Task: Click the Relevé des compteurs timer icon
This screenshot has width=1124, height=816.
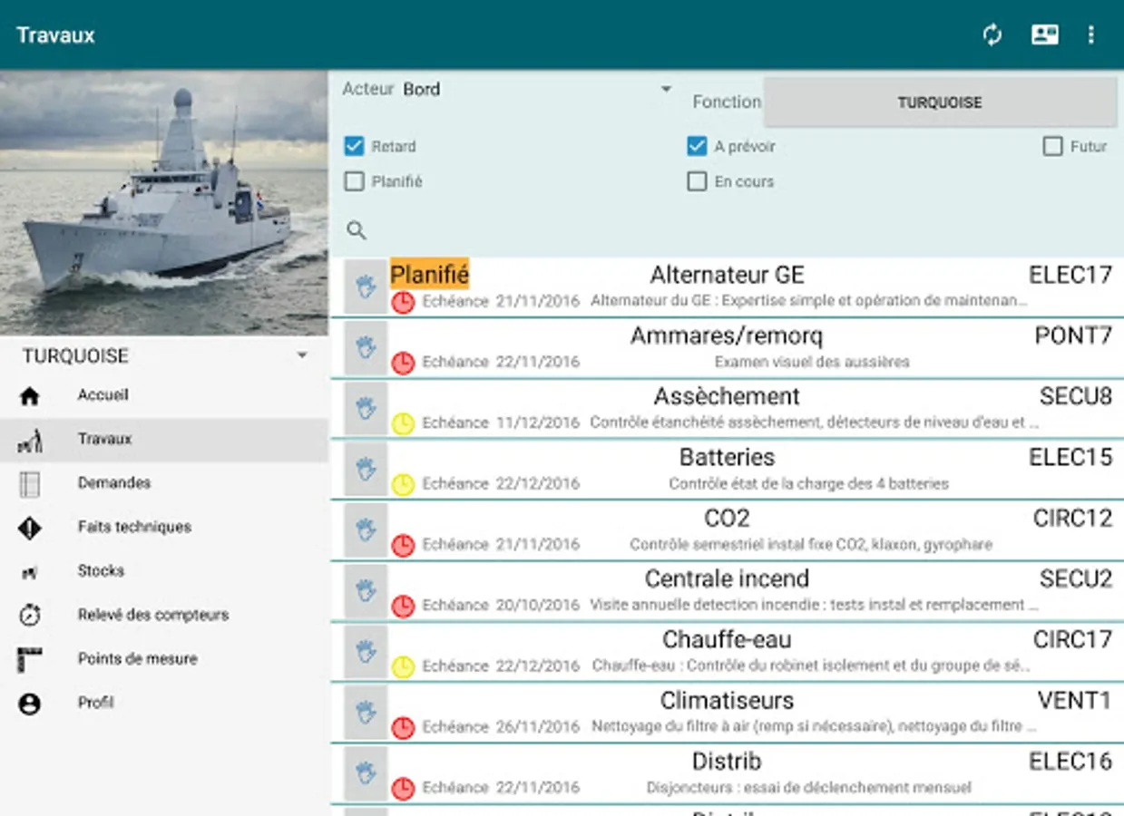Action: [30, 615]
